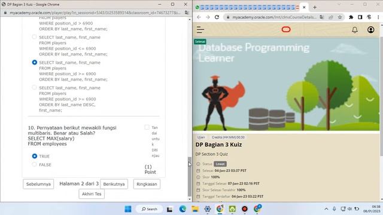Click translate icon in right window address bar
The image size is (383, 215).
(x=322, y=17)
